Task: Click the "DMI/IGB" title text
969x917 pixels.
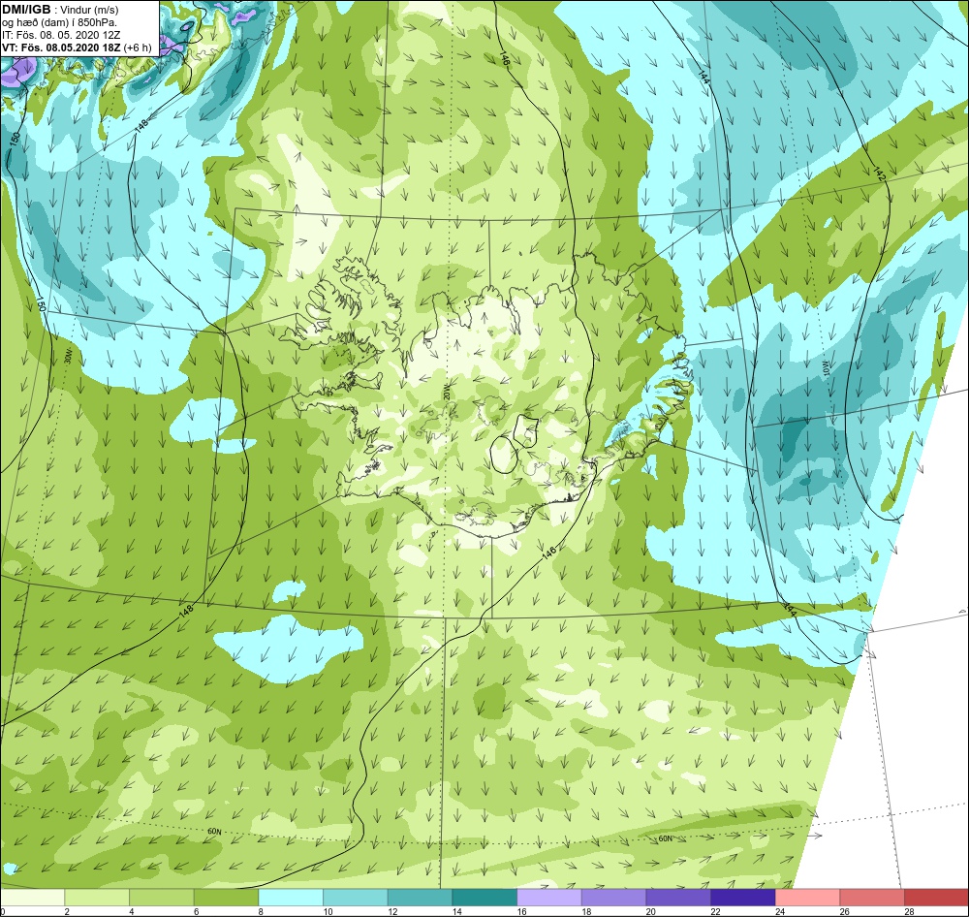Action: pyautogui.click(x=26, y=10)
